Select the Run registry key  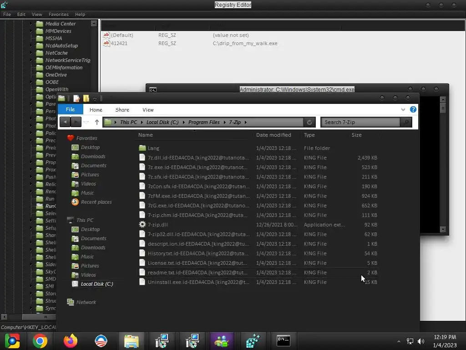(50, 199)
